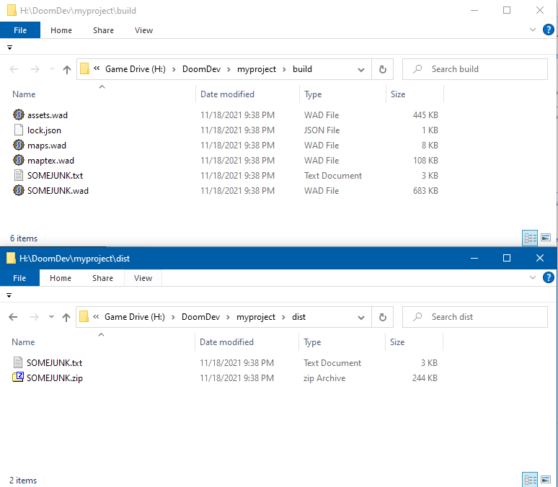Switch build window to large icons view
Image resolution: width=558 pixels, height=487 pixels.
point(546,238)
